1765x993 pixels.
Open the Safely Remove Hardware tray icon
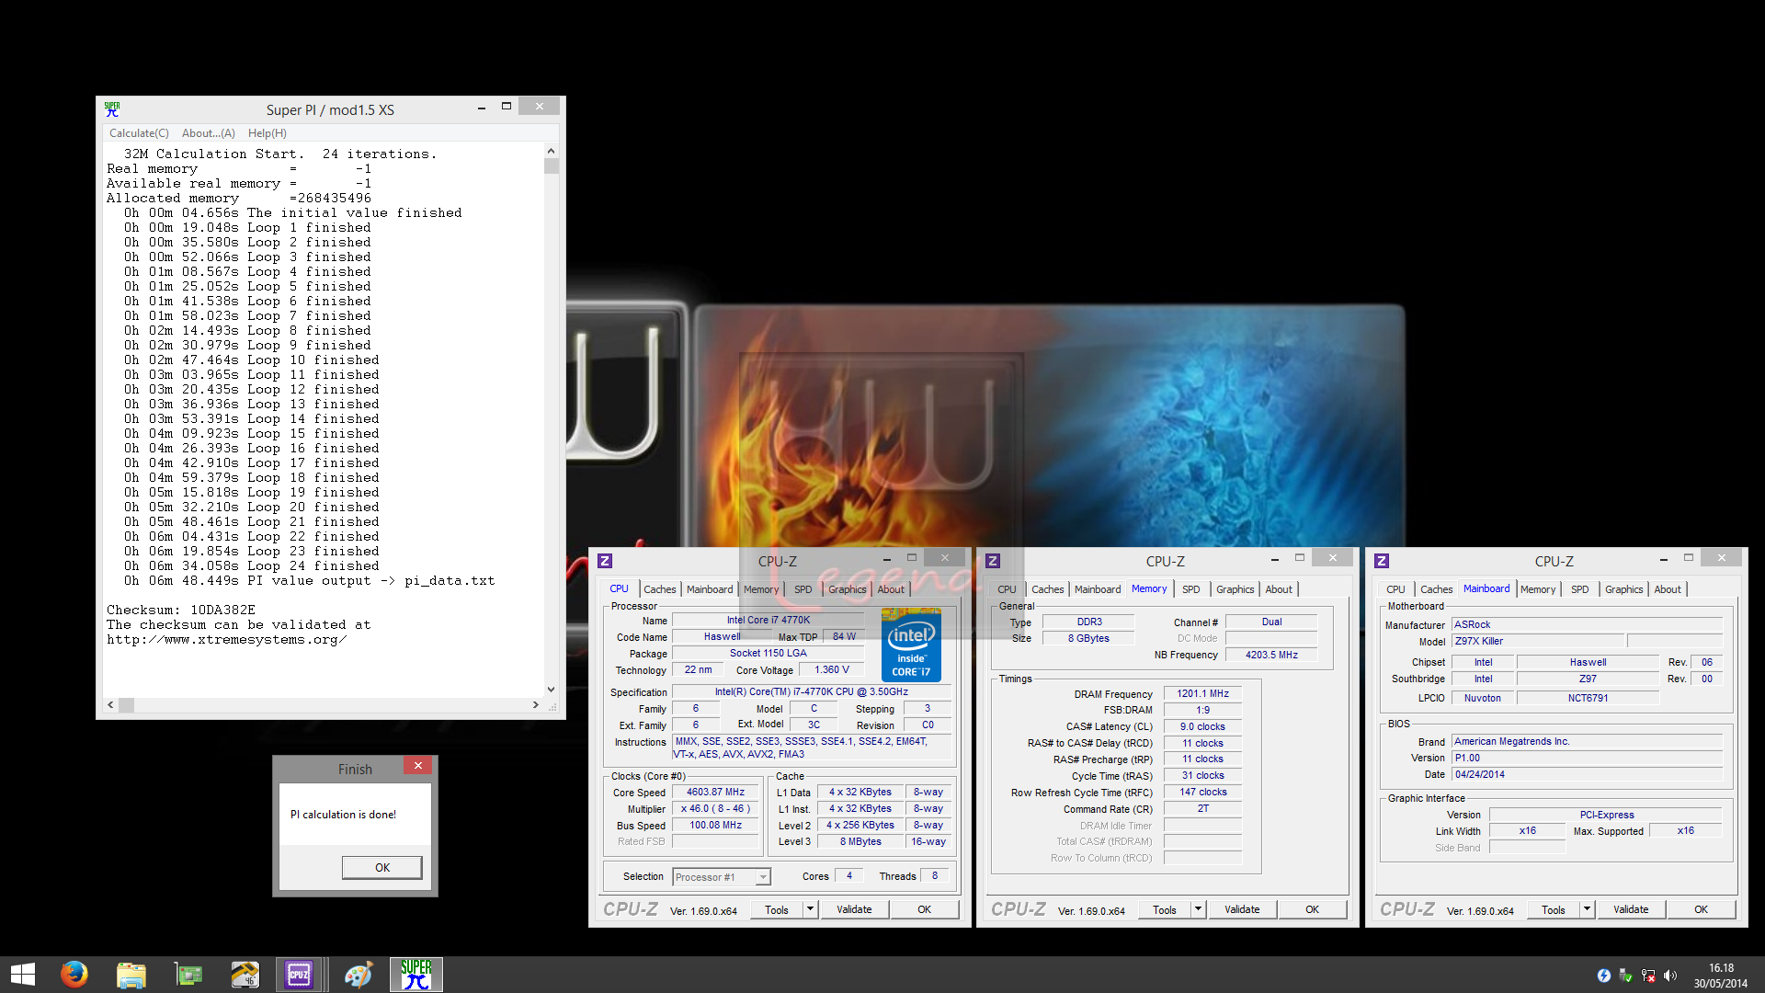click(1626, 976)
